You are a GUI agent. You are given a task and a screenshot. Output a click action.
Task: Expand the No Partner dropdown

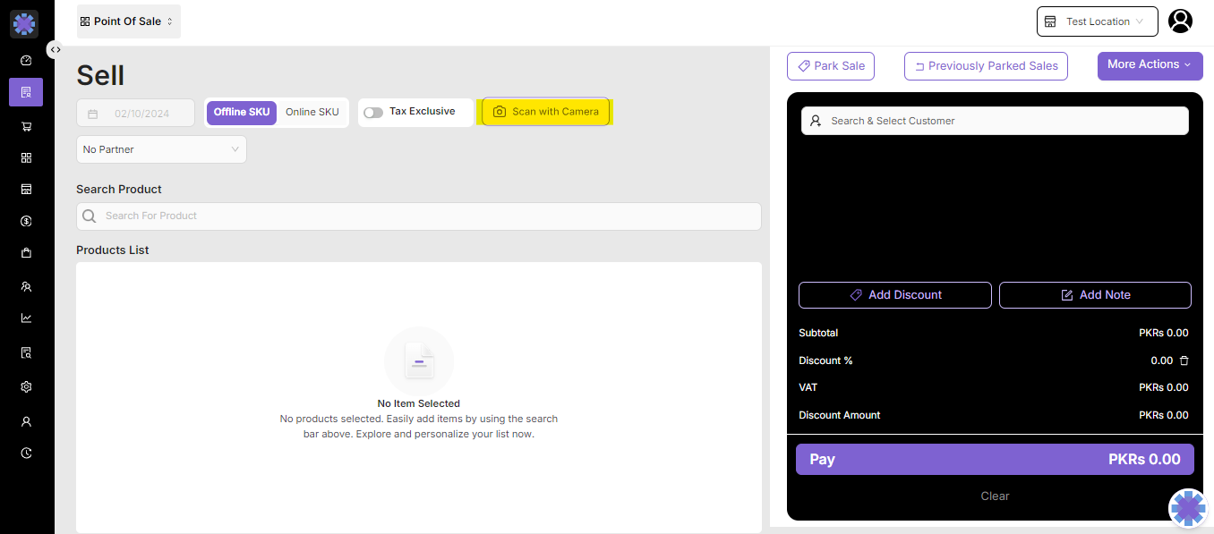(161, 149)
